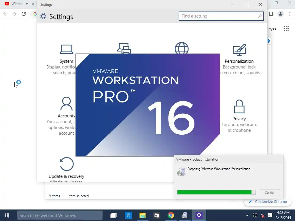Click Search the web and Windows box

pos(60,215)
